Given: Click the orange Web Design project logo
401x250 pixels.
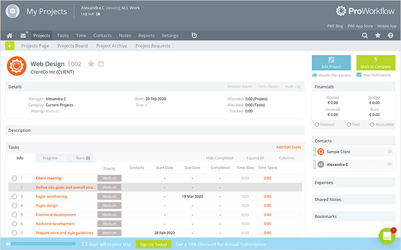Looking at the screenshot, I should [x=17, y=66].
